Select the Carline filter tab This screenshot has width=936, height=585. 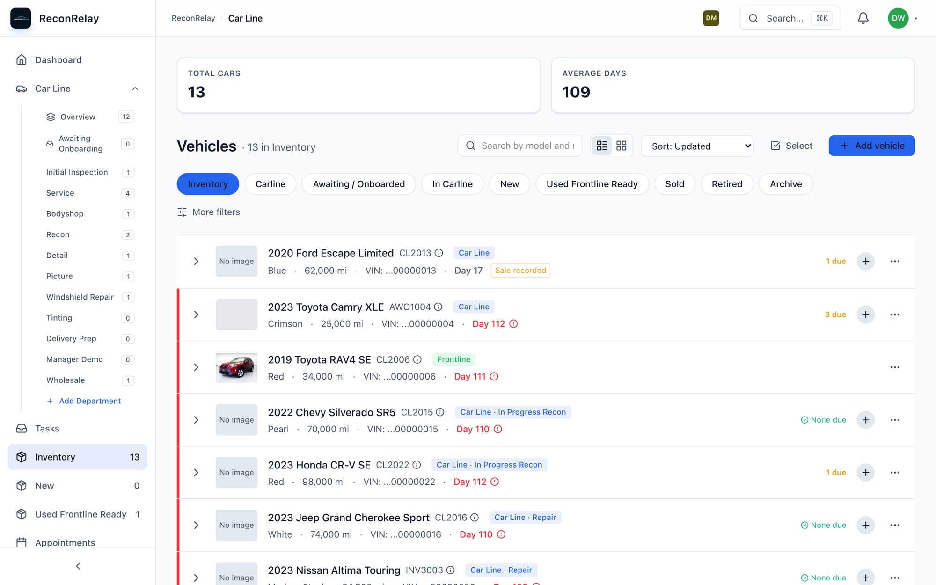tap(270, 184)
